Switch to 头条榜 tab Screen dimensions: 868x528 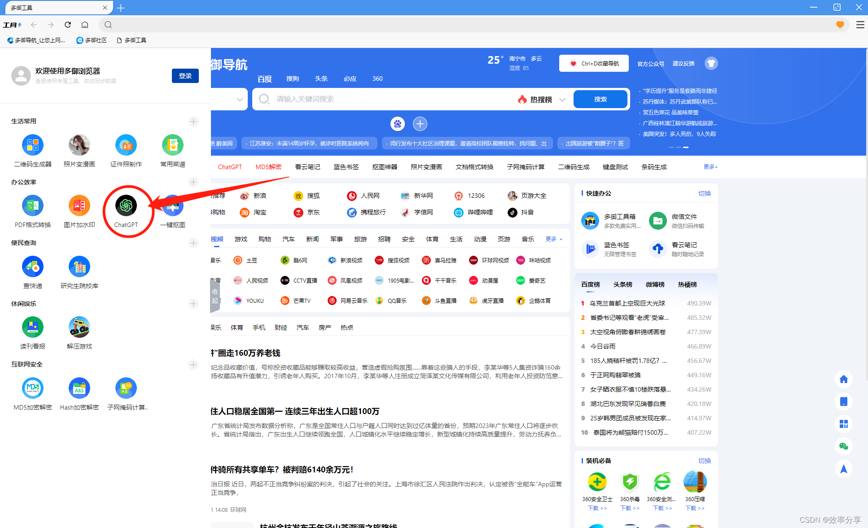click(x=623, y=284)
